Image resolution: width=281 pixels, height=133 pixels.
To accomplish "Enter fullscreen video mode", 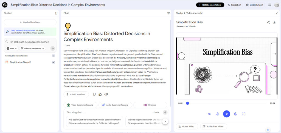I will (x=244, y=114).
